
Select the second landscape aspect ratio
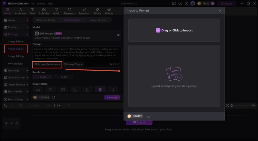pos(51,90)
